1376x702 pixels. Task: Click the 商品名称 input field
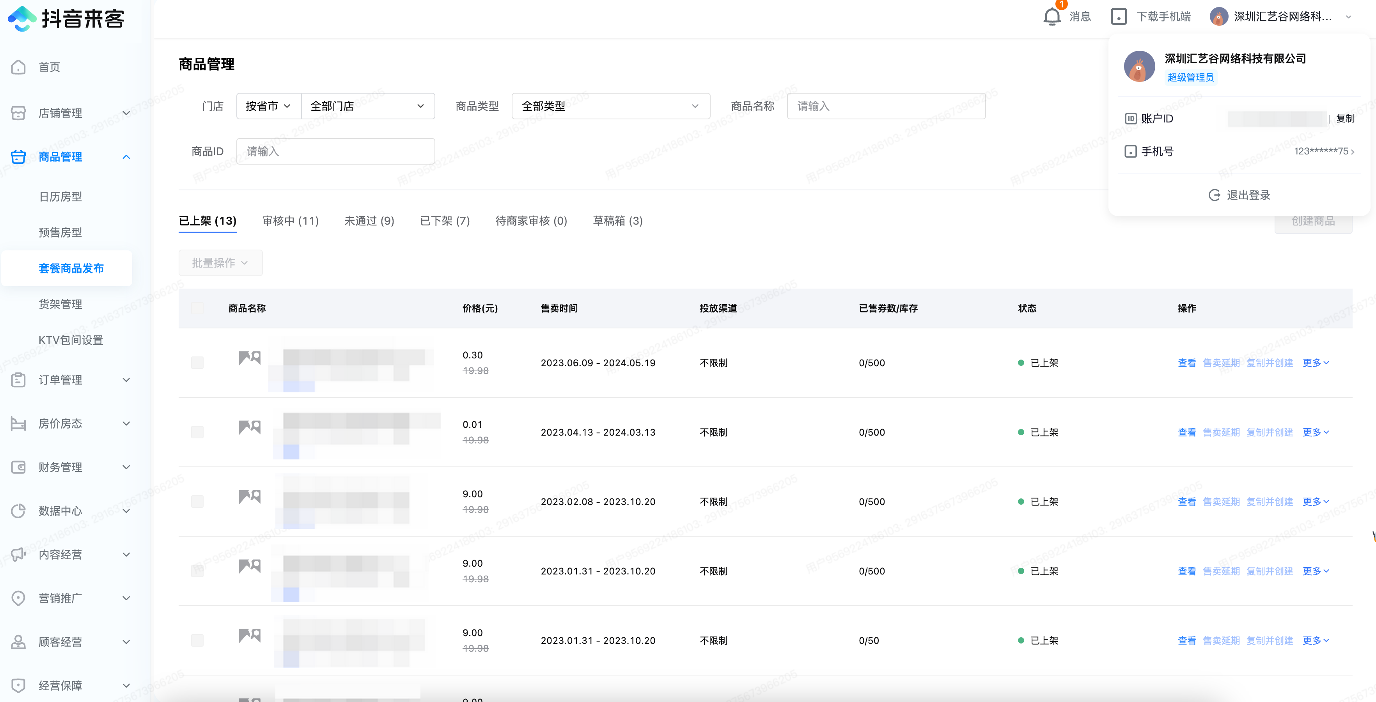[x=886, y=106]
